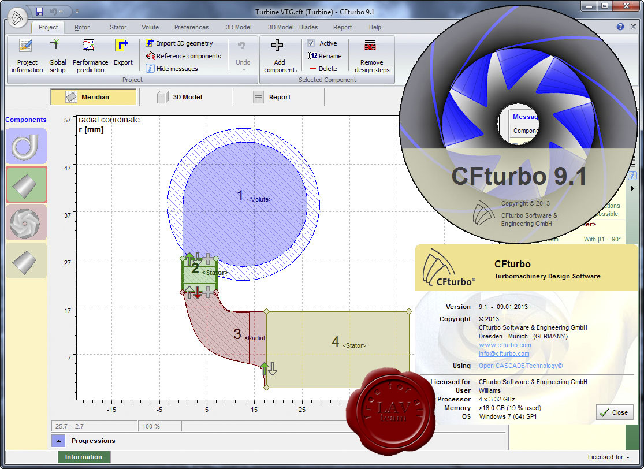Image resolution: width=644 pixels, height=469 pixels.
Task: Click the help question mark icon
Action: click(x=620, y=27)
